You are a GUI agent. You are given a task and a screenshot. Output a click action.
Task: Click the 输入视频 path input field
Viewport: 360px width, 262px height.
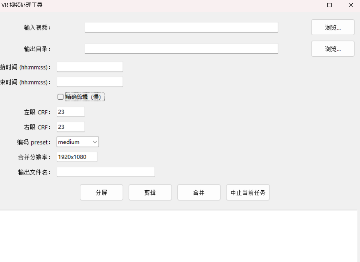pos(181,27)
